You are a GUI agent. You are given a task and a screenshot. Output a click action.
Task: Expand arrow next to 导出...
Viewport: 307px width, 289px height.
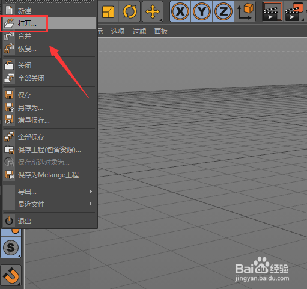91,192
